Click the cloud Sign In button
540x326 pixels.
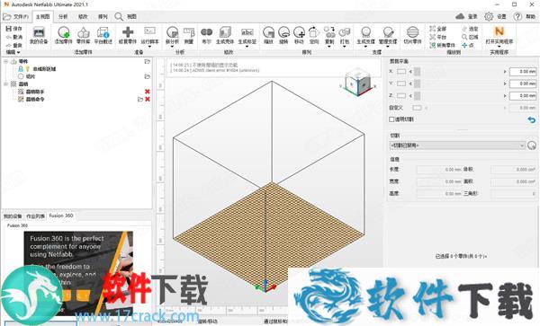pos(466,16)
